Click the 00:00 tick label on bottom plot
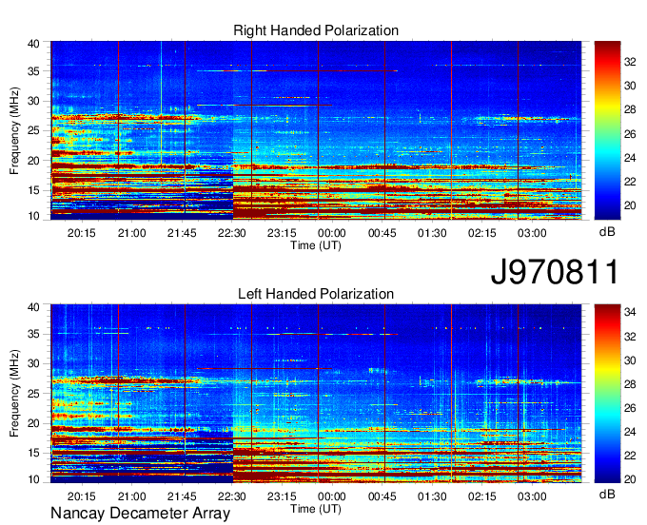This screenshot has height=525, width=647. (x=331, y=496)
